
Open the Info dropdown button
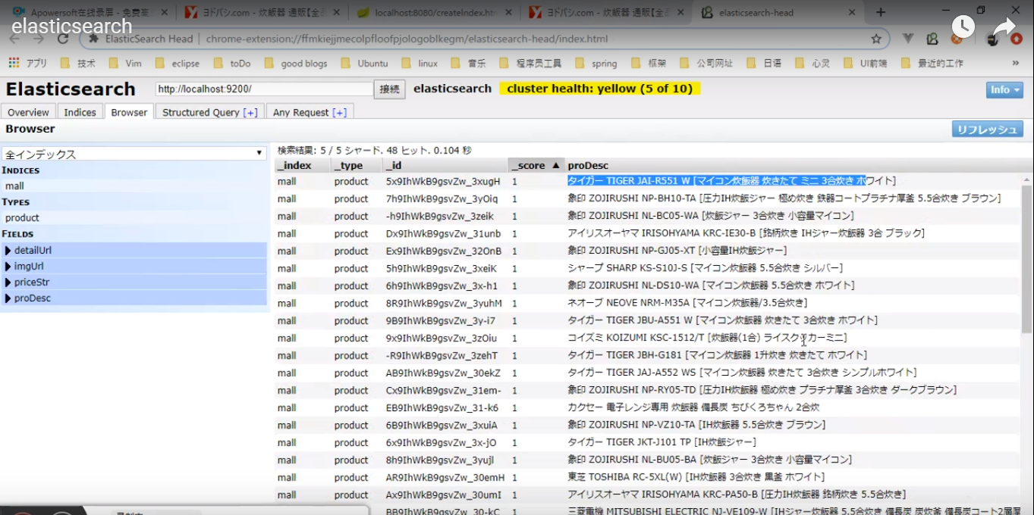click(1004, 90)
